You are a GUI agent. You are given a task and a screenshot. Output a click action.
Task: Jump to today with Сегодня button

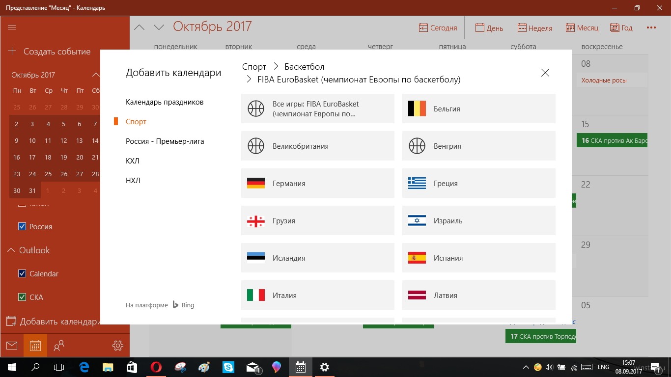point(438,28)
